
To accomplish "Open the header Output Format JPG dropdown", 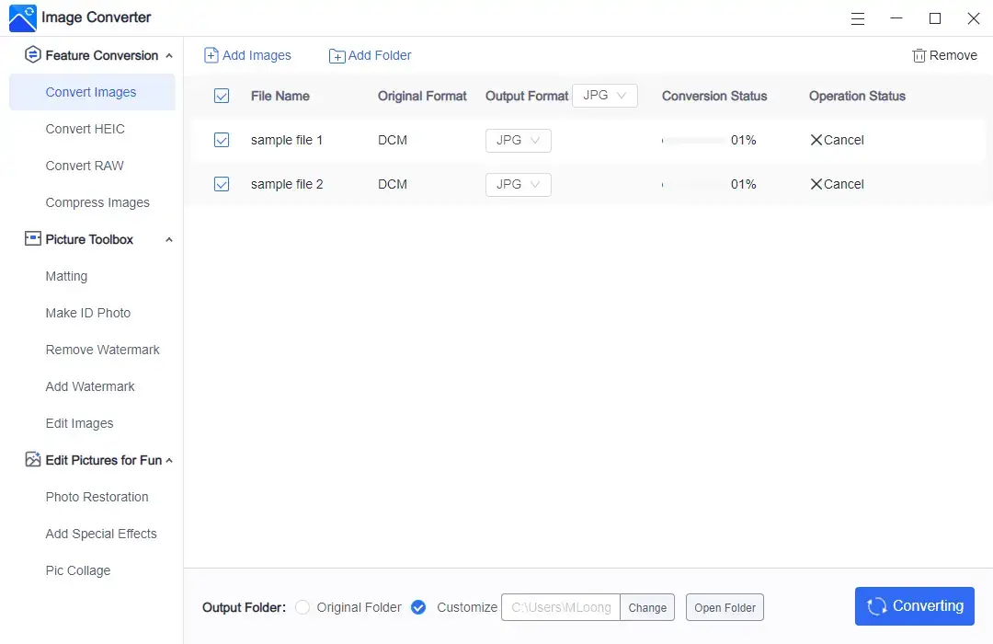I will [604, 96].
